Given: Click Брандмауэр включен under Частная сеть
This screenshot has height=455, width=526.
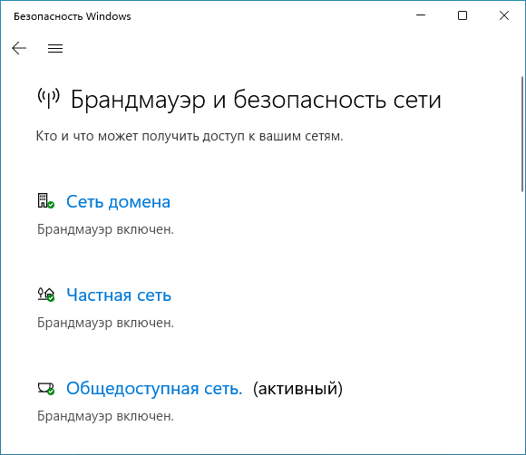Looking at the screenshot, I should point(105,323).
